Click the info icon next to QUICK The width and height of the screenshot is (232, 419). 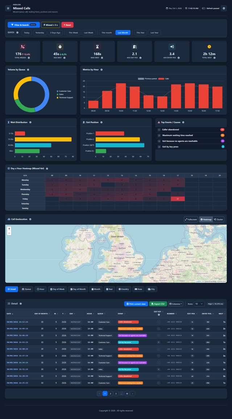click(x=17, y=33)
